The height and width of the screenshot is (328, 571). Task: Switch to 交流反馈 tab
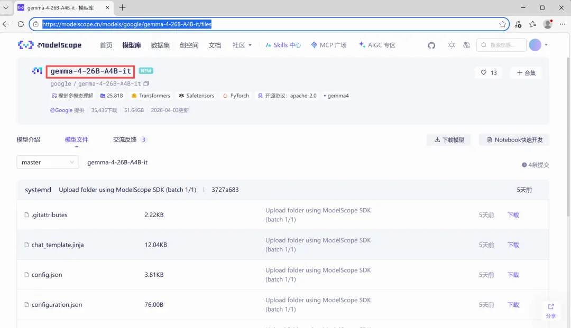click(130, 139)
